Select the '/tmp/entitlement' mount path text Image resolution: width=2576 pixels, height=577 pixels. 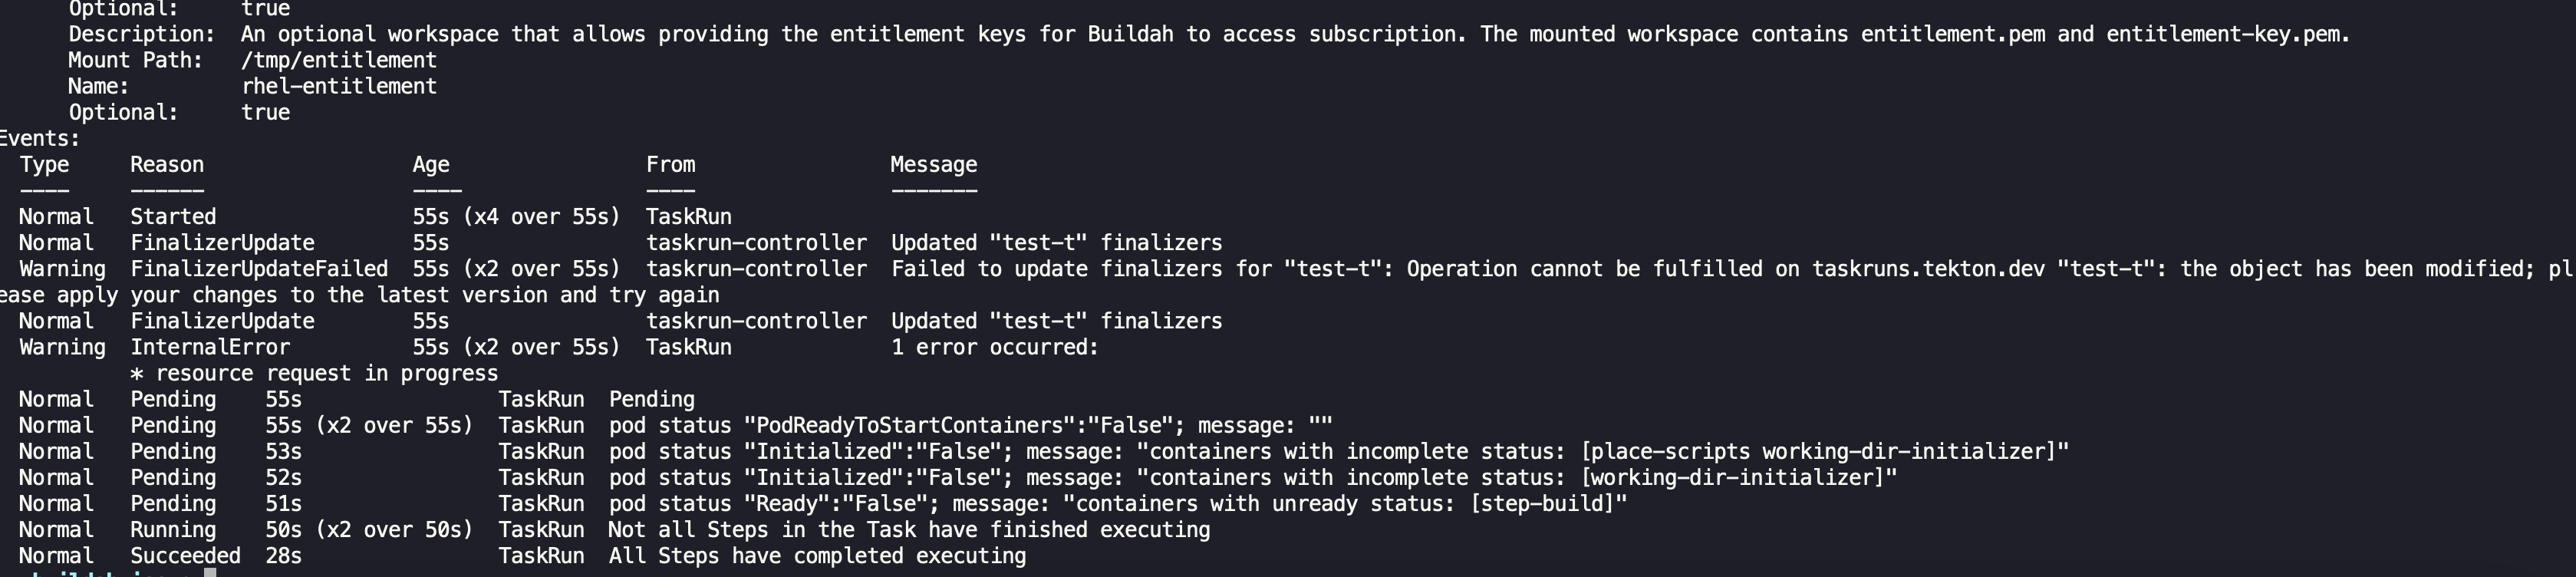click(x=339, y=61)
